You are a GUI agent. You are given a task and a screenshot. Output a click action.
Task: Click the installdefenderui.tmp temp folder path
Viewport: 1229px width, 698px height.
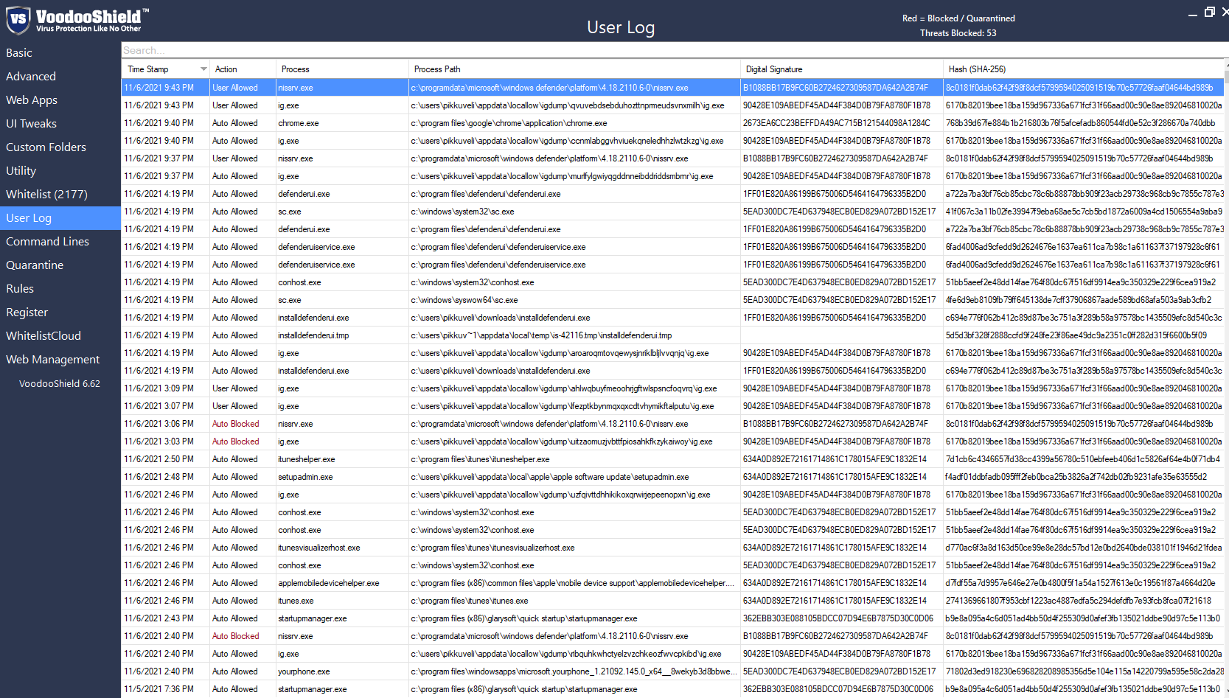(x=542, y=335)
